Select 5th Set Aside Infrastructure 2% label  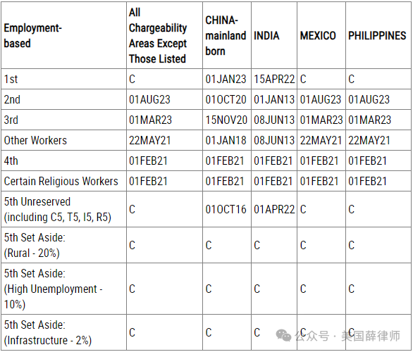click(x=48, y=332)
